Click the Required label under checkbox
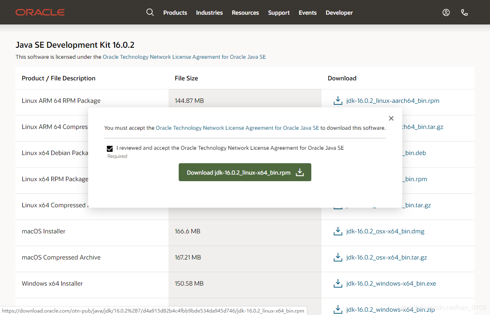This screenshot has height=315, width=490. pyautogui.click(x=118, y=156)
